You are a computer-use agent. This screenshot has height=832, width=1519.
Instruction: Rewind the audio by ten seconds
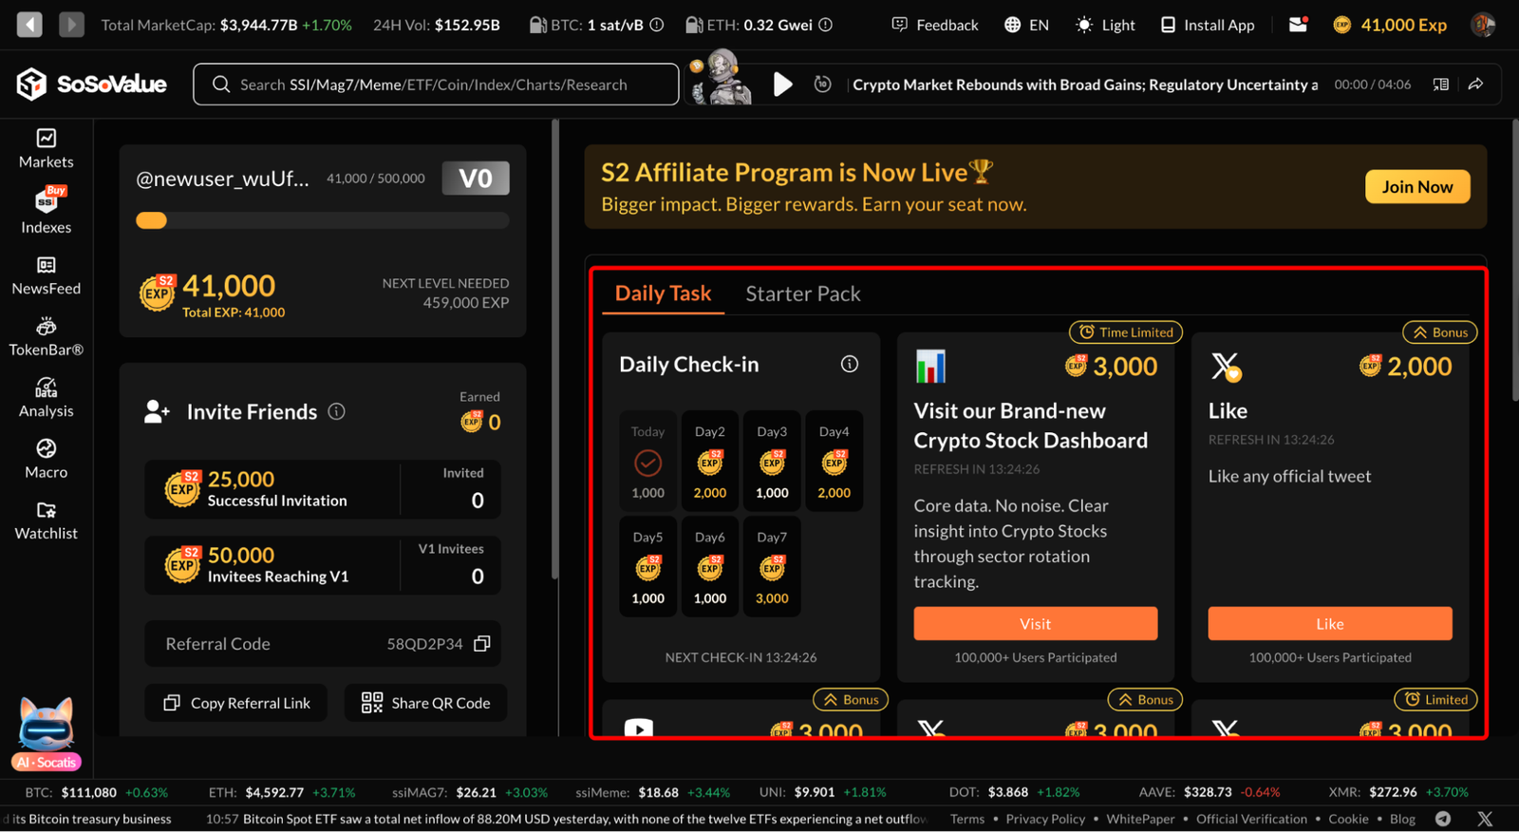pyautogui.click(x=823, y=85)
